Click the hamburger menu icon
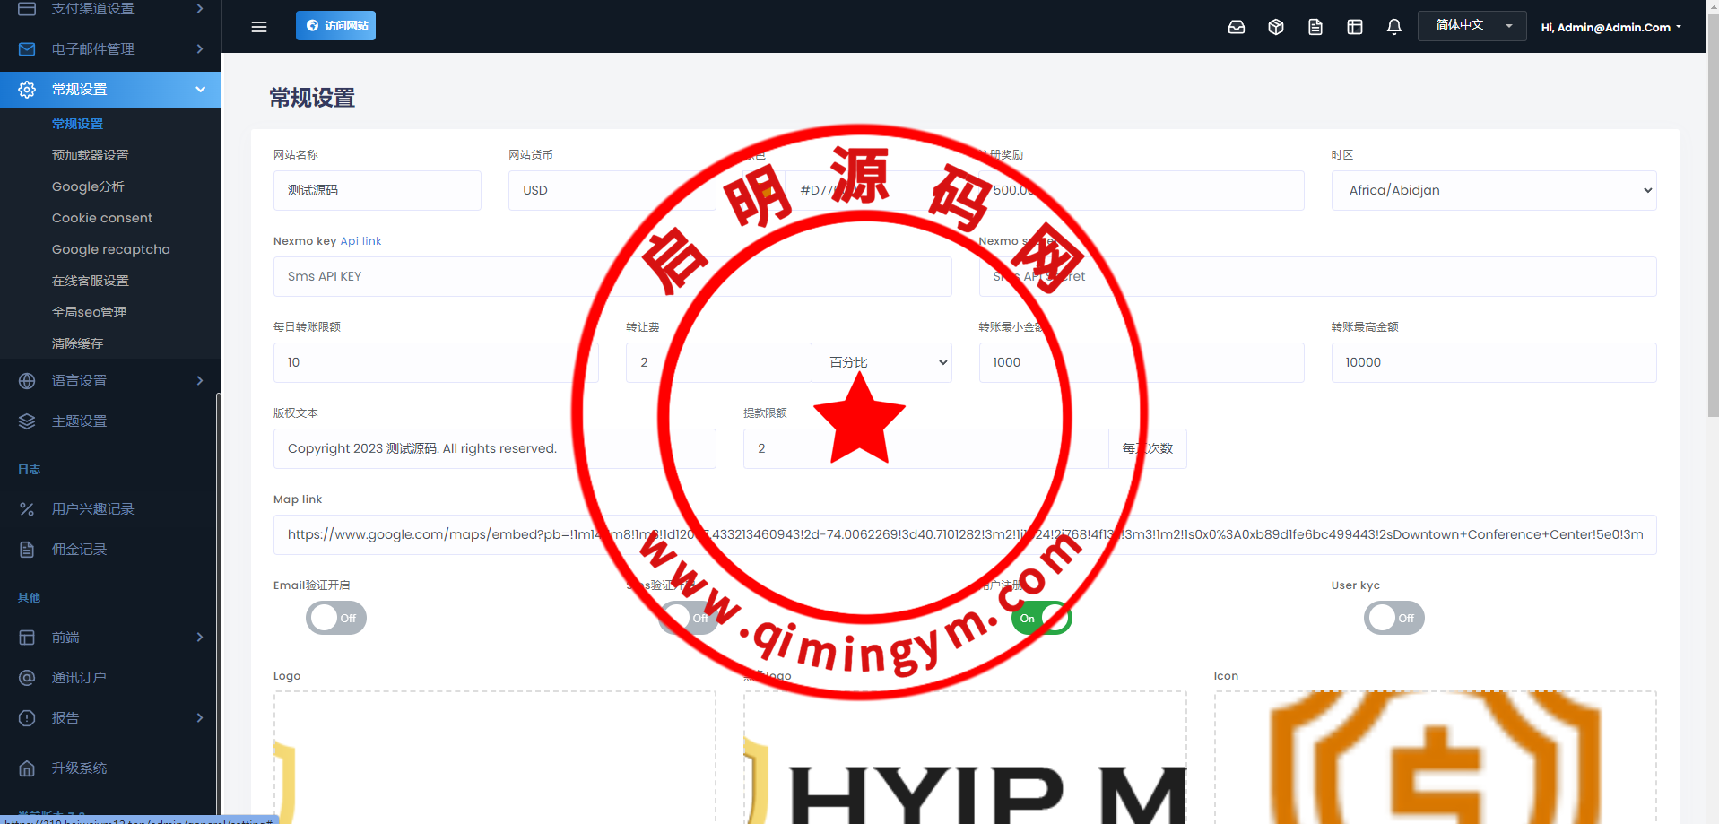Viewport: 1719px width, 824px height. [259, 27]
